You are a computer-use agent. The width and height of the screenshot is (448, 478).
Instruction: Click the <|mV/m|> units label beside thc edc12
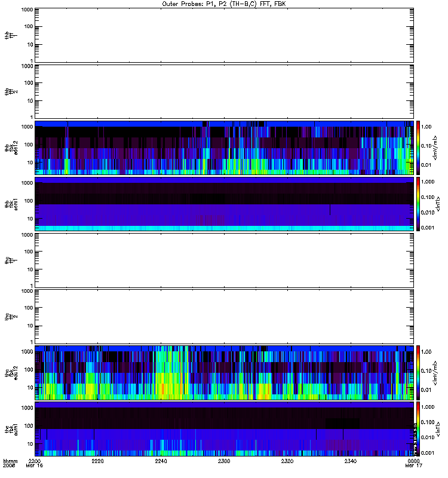pos(435,373)
